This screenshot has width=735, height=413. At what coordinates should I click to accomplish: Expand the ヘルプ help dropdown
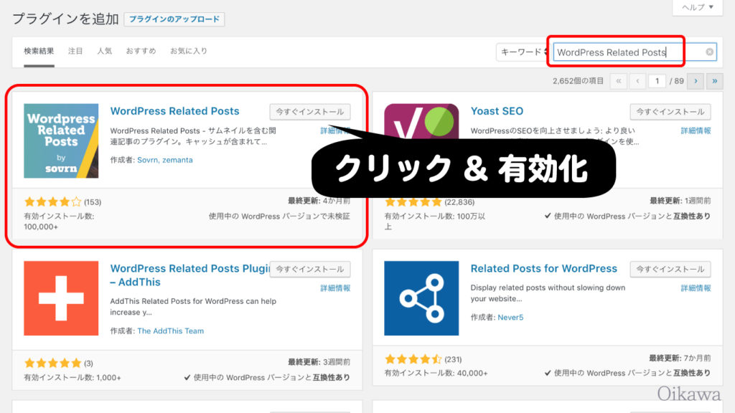point(697,7)
